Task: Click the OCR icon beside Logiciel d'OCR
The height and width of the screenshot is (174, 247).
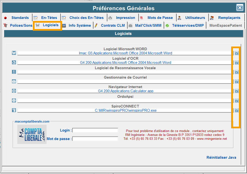Action: coord(14,62)
